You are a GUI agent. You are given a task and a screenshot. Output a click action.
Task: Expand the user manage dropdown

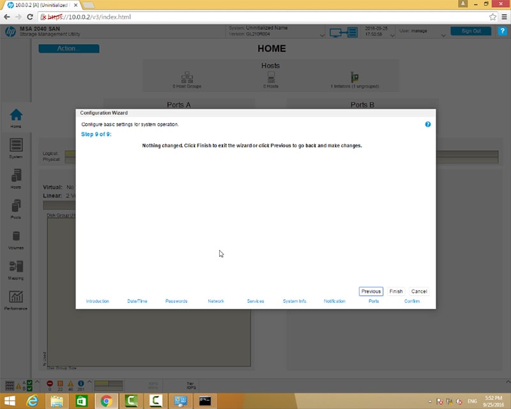click(x=440, y=35)
